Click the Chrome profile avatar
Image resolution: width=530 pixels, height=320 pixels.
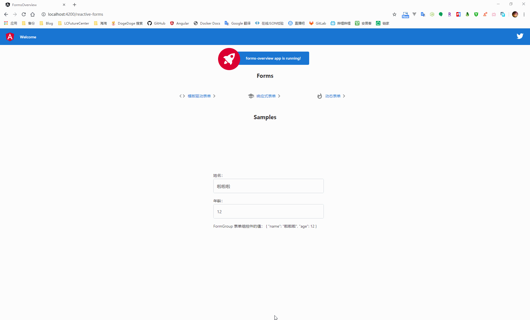click(515, 14)
